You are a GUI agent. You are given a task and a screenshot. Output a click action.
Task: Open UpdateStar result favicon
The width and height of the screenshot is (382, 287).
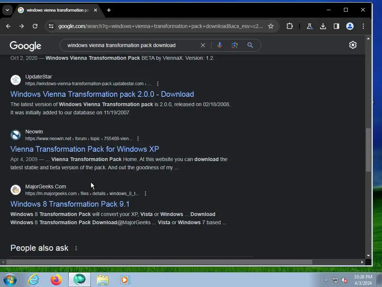16,80
